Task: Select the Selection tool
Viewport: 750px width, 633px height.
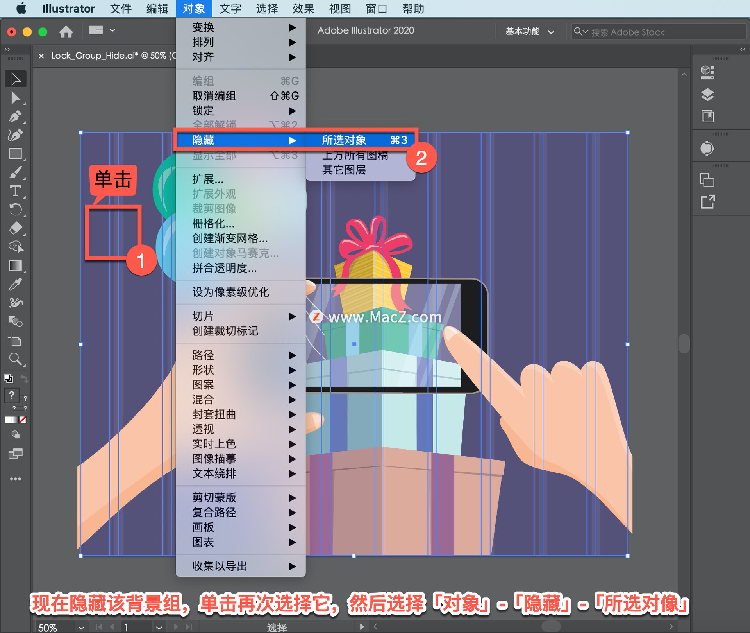Action: pyautogui.click(x=16, y=79)
